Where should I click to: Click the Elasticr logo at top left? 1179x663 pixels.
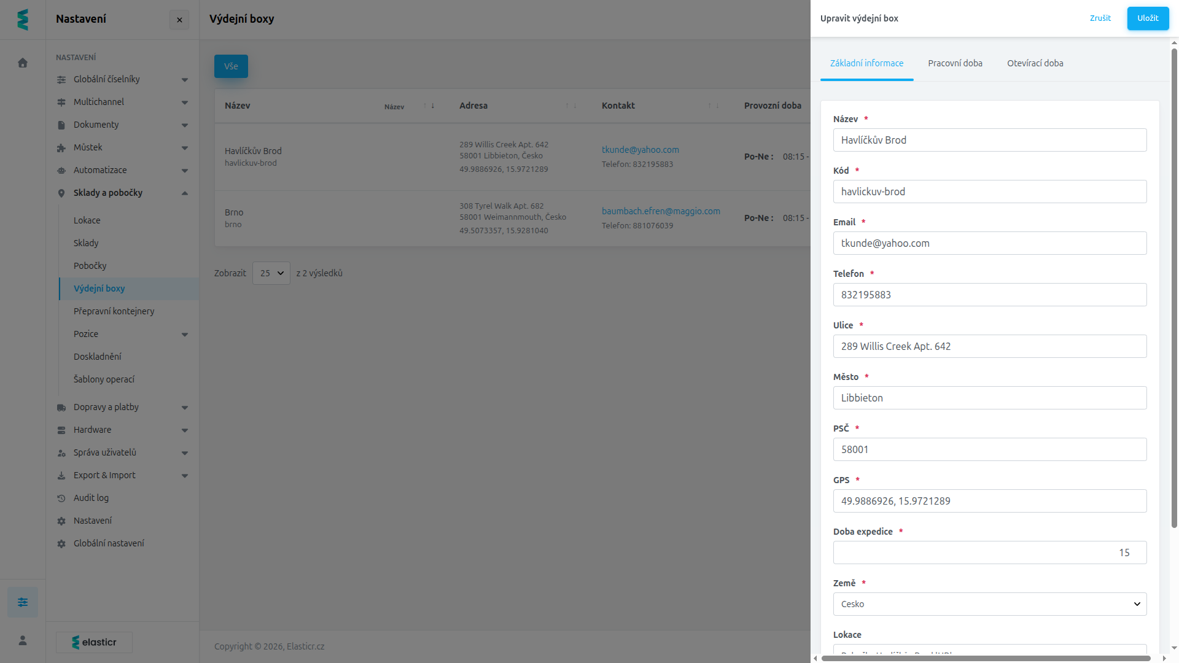[23, 20]
